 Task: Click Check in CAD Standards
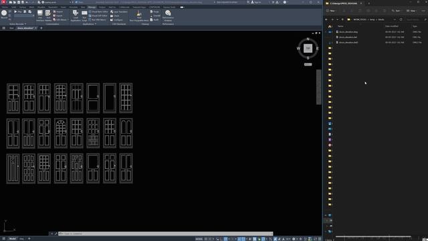(114, 16)
